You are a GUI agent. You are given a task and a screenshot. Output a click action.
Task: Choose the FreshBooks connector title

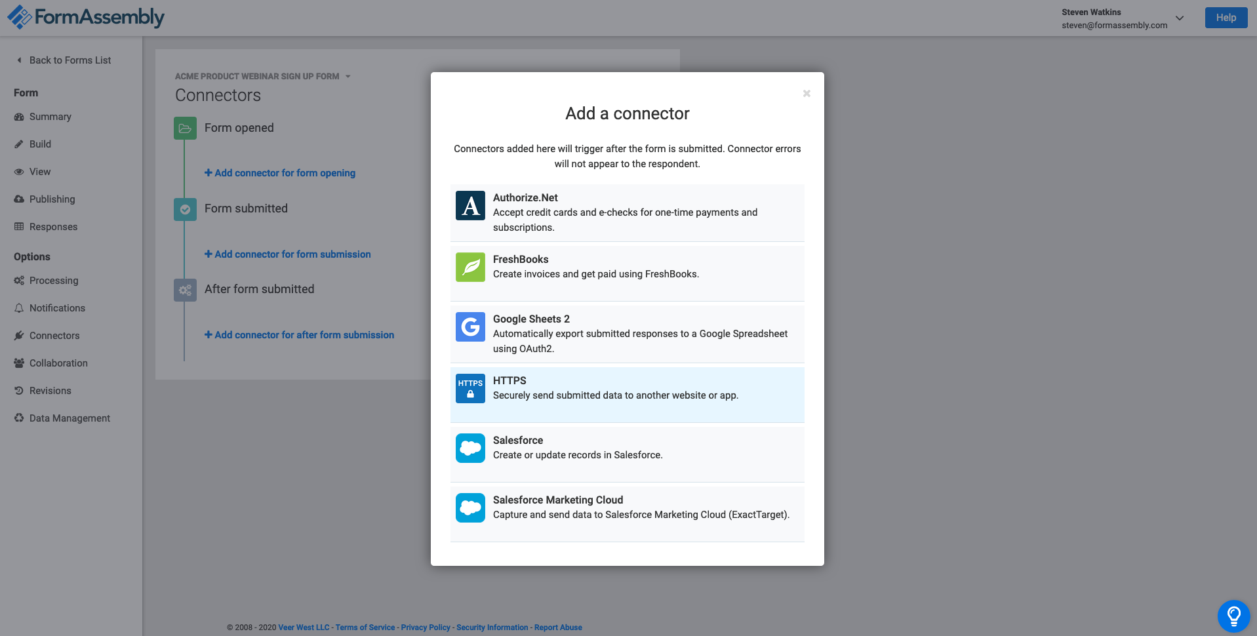[x=521, y=260]
